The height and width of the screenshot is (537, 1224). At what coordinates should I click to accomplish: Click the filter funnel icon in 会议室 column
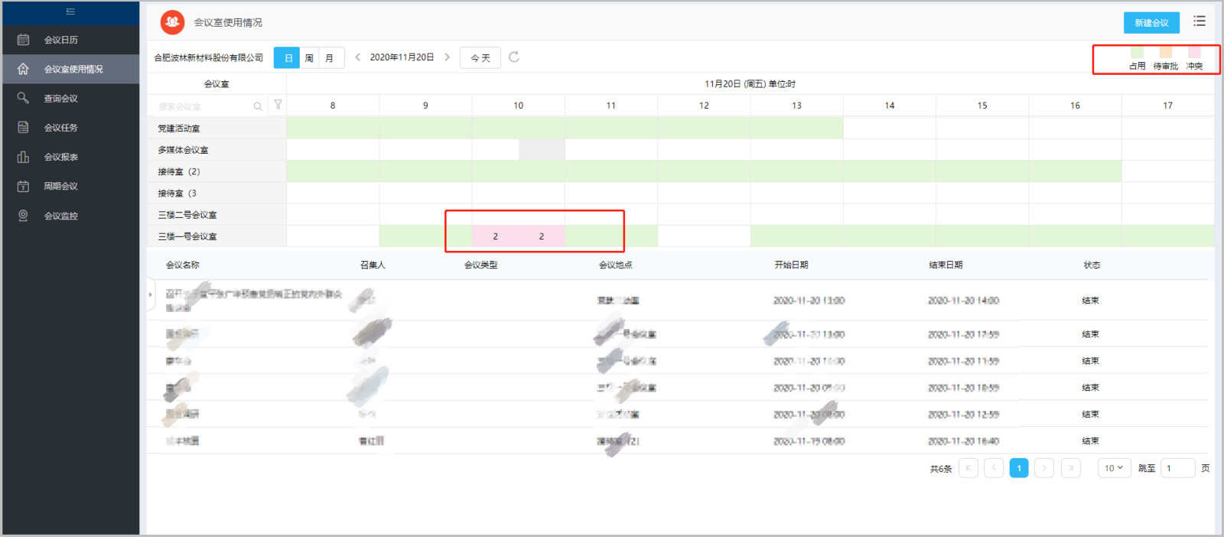tap(278, 105)
